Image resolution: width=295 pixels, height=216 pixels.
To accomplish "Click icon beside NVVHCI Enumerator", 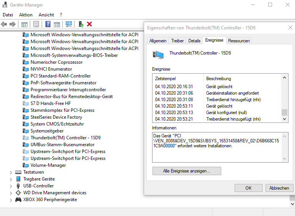I will (x=26, y=69).
